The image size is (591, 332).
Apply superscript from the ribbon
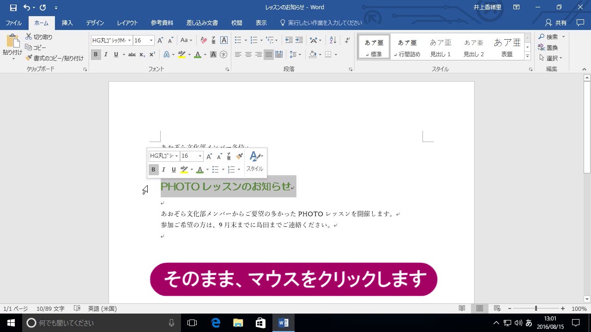pos(152,54)
